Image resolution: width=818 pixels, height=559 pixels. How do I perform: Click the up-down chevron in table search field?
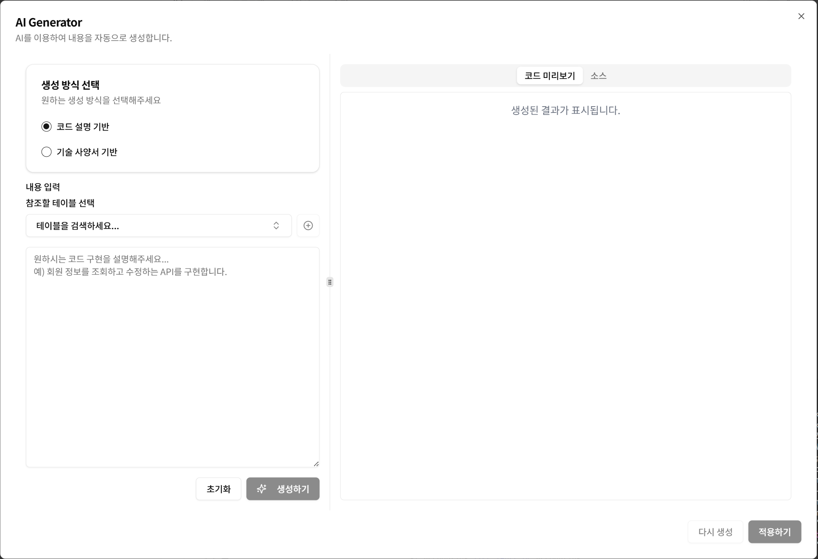276,225
